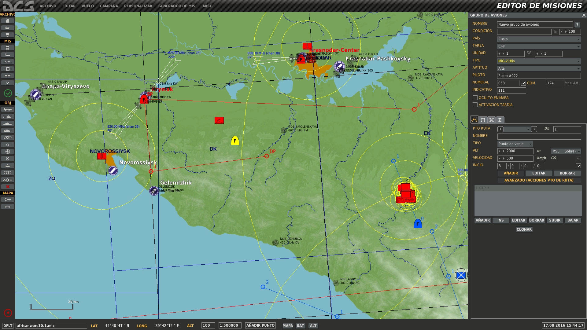Click AVANZADO (ACCIONES PTO DE RUTA) button
Image resolution: width=587 pixels, height=330 pixels.
[x=539, y=180]
